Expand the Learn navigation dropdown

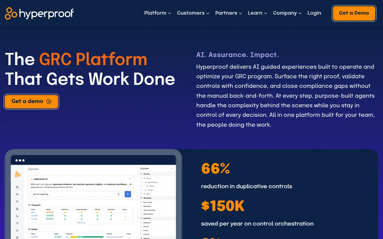[258, 13]
